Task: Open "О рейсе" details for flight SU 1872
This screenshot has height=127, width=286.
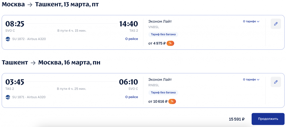Action: (x=132, y=39)
